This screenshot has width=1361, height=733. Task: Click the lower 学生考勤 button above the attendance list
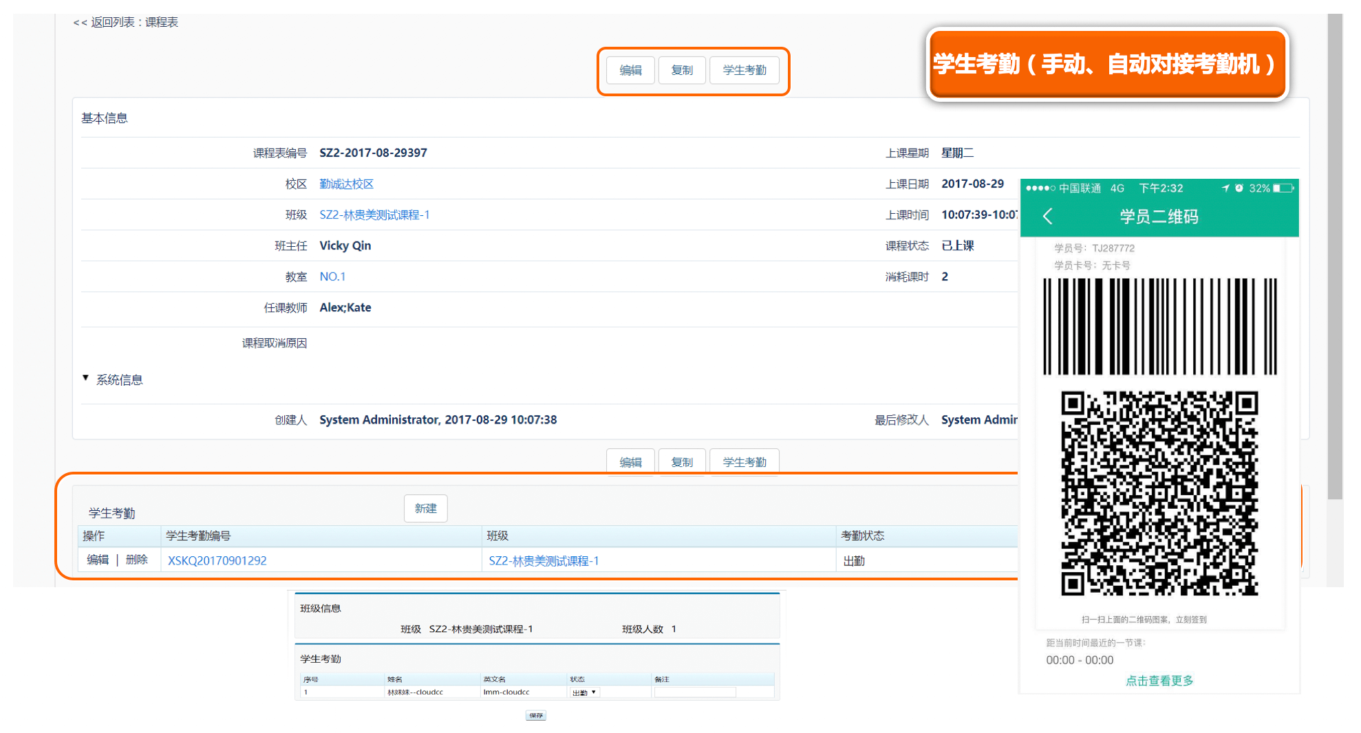point(744,462)
